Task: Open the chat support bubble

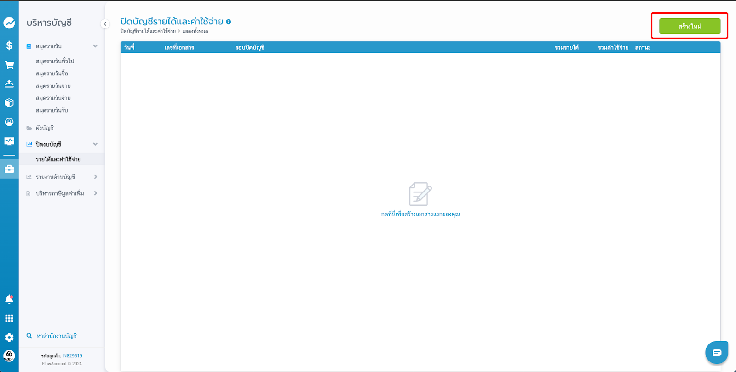Action: pos(717,353)
